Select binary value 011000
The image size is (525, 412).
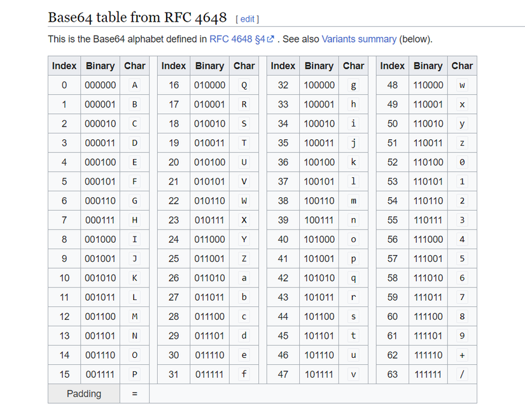pos(209,240)
